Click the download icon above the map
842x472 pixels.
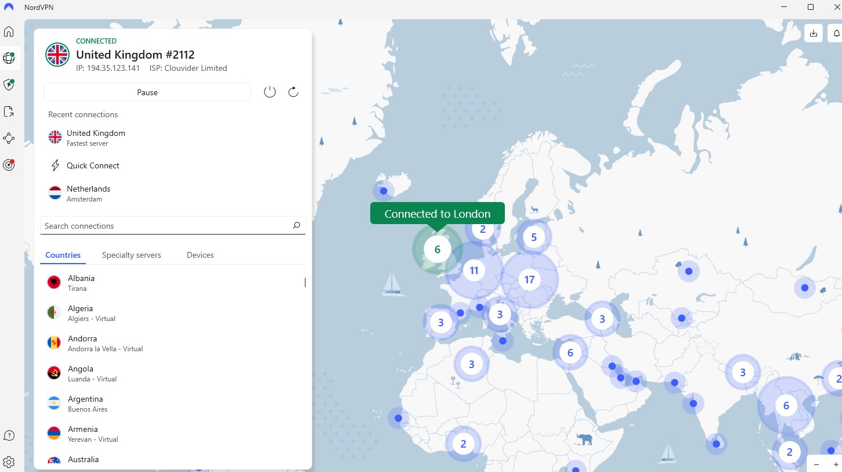pos(814,33)
